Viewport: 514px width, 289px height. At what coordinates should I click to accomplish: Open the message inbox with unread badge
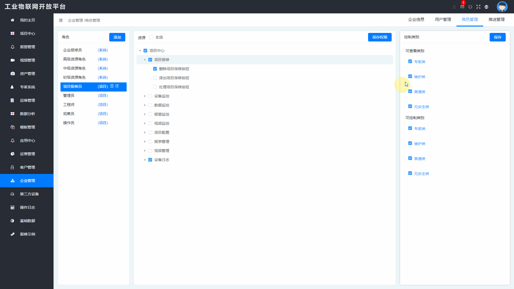coord(462,7)
